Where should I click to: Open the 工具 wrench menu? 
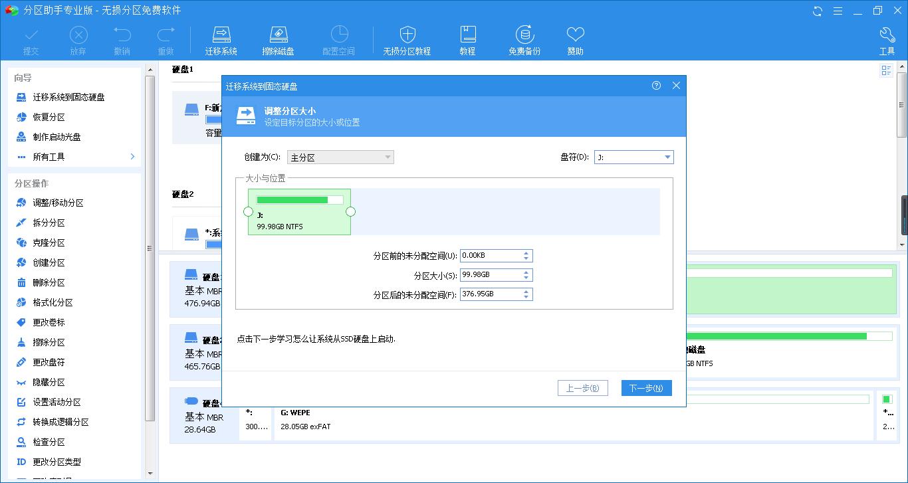click(x=887, y=38)
